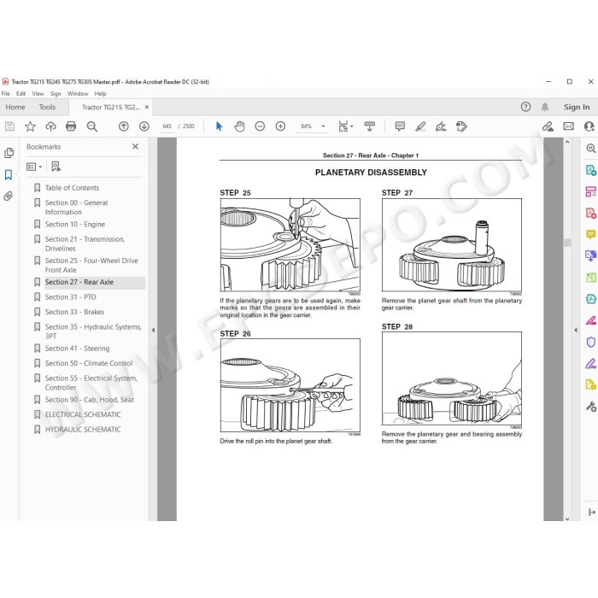Open the Help menu
Image resolution: width=598 pixels, height=598 pixels.
[x=100, y=93]
